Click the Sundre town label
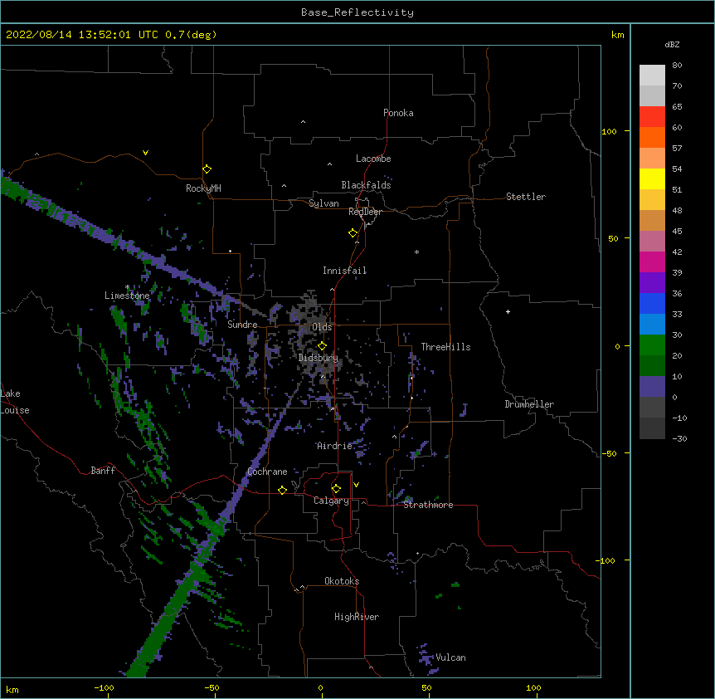The height and width of the screenshot is (699, 715). pyautogui.click(x=242, y=325)
